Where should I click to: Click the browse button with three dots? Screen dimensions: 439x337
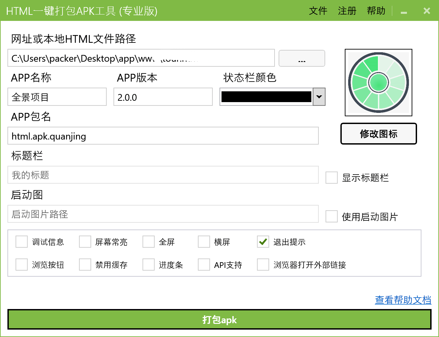click(x=302, y=59)
